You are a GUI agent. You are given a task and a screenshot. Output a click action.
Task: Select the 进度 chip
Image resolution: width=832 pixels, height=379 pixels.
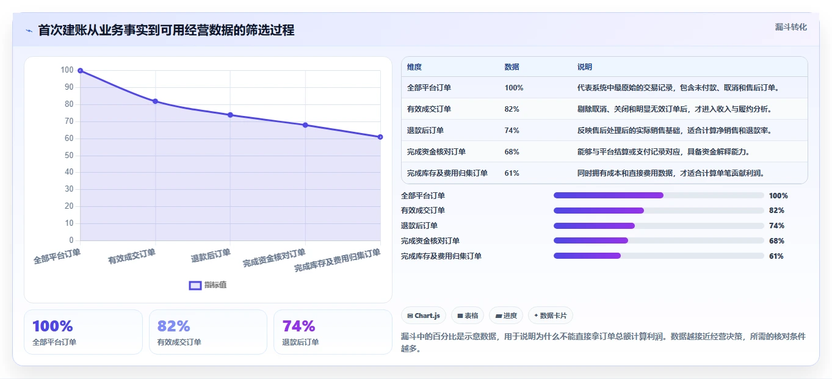[506, 316]
